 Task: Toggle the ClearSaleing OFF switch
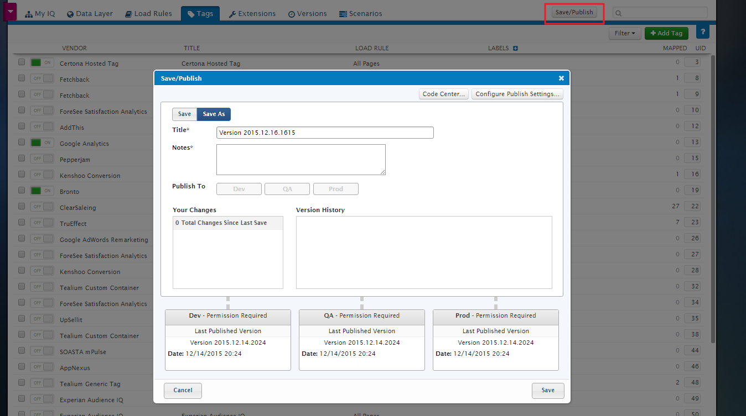pyautogui.click(x=43, y=207)
